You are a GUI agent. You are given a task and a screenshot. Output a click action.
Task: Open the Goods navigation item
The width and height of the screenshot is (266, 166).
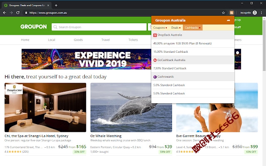point(78,40)
